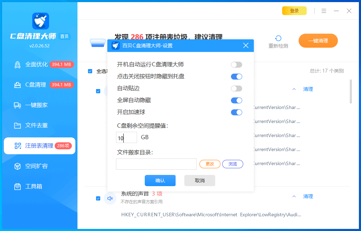The width and height of the screenshot is (361, 231).
Task: Click the 空间扩容 cube icon
Action: pos(18,166)
